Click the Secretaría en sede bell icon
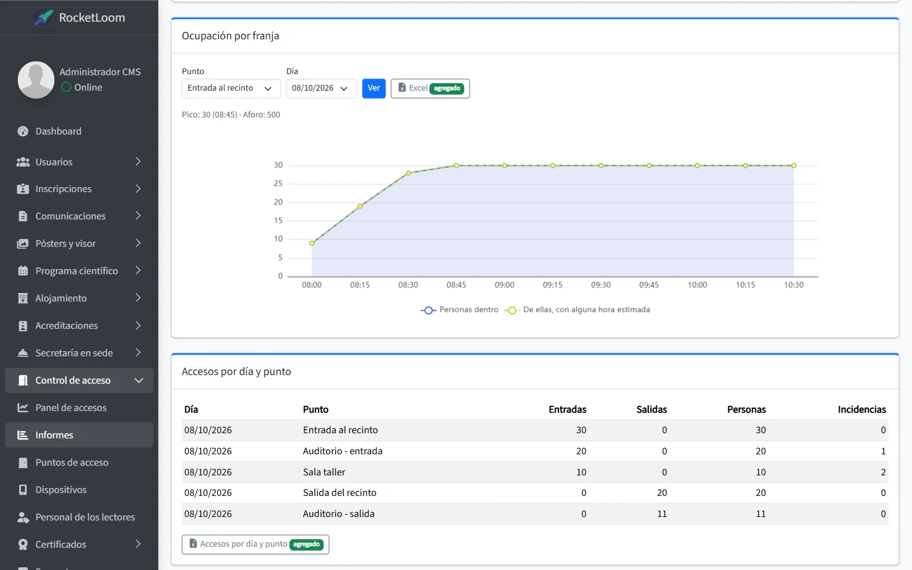 coord(23,353)
